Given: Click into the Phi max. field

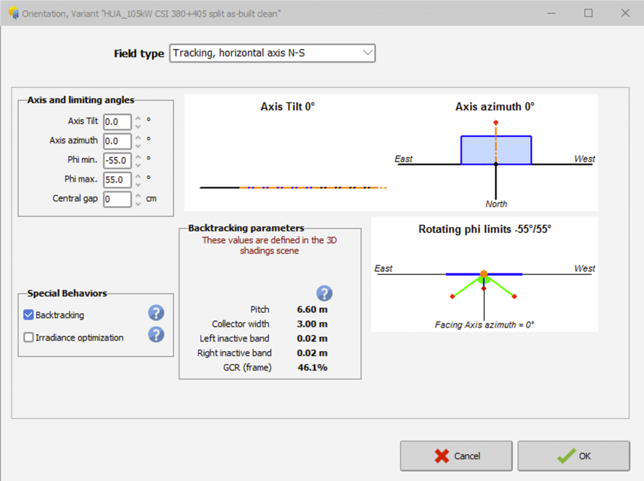Looking at the screenshot, I should [117, 180].
